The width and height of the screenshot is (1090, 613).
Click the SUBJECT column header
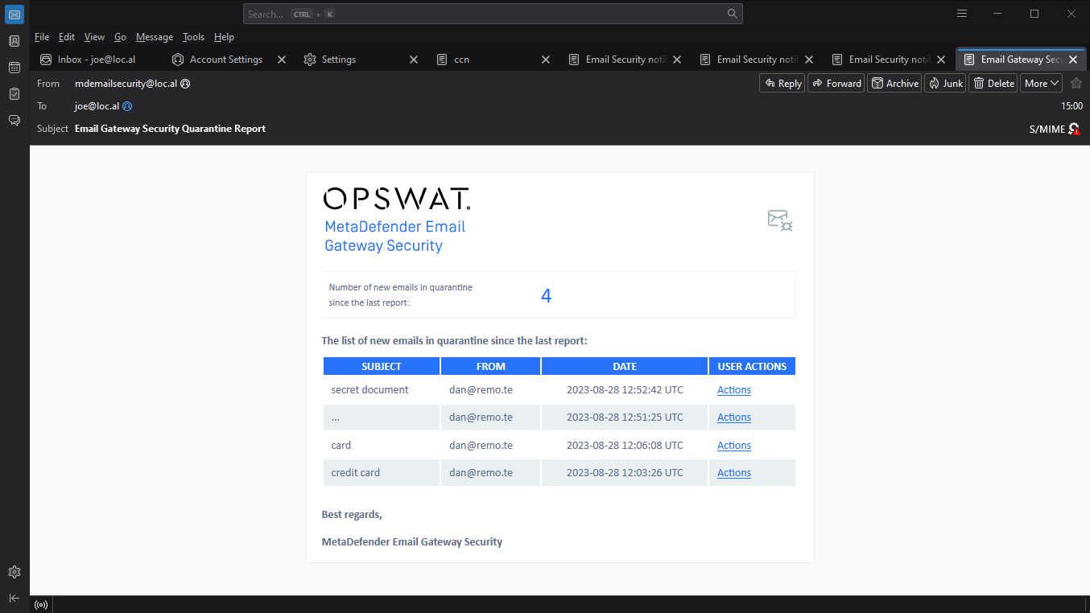(x=382, y=366)
